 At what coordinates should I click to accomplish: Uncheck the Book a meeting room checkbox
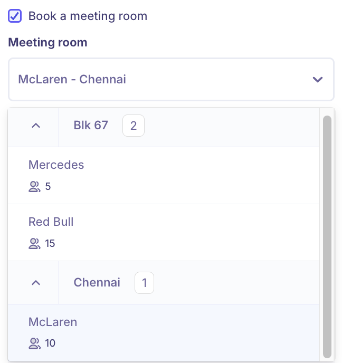15,16
